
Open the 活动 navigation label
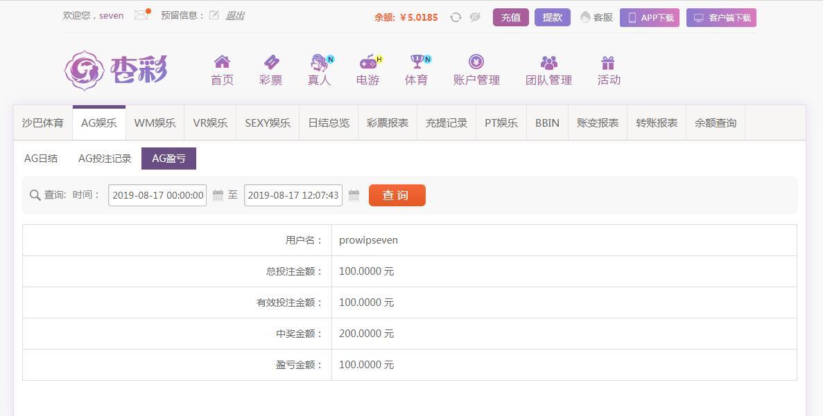pyautogui.click(x=609, y=80)
